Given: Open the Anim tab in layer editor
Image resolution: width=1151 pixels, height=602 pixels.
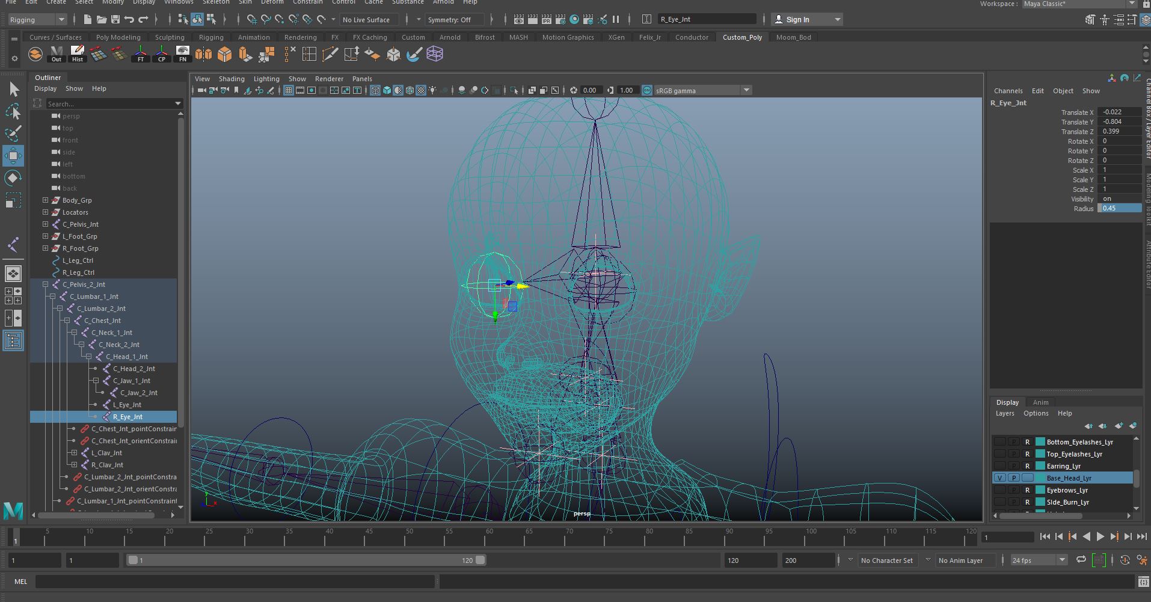Looking at the screenshot, I should (x=1040, y=402).
